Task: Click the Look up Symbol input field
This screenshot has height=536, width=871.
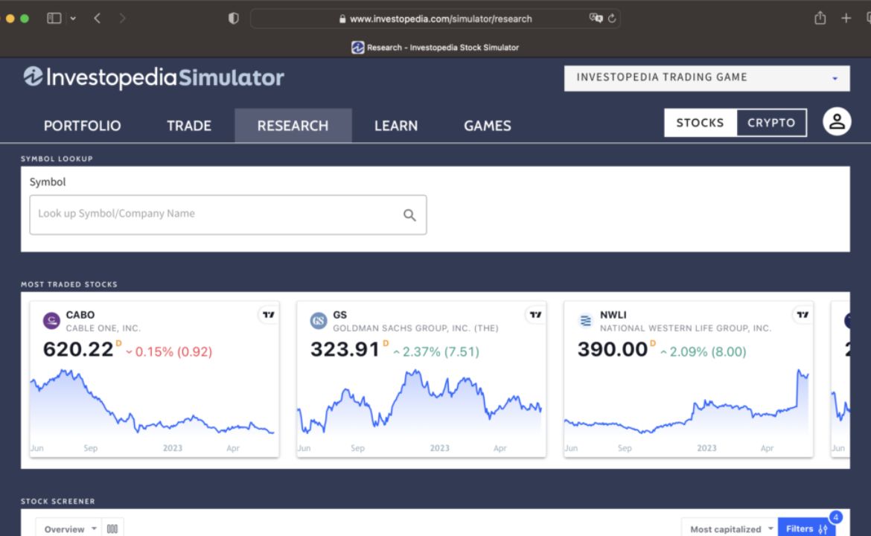Action: [x=186, y=214]
